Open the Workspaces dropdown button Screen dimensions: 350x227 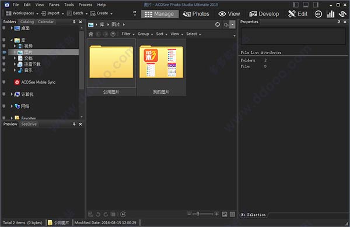(22, 13)
